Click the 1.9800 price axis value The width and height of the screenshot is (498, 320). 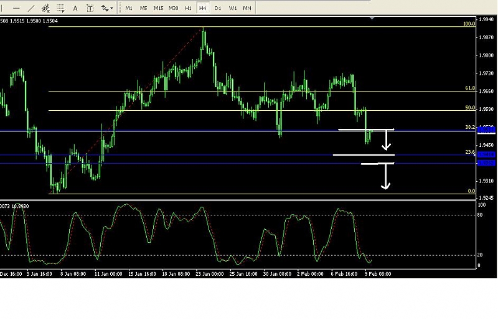click(x=487, y=55)
